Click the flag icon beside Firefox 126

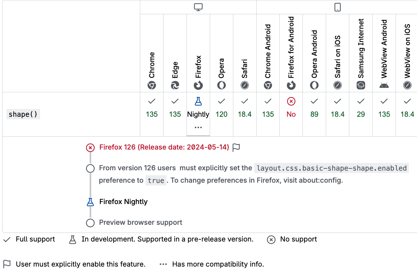coord(236,147)
